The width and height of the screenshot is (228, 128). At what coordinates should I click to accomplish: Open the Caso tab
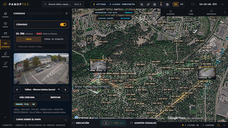[x=191, y=12]
